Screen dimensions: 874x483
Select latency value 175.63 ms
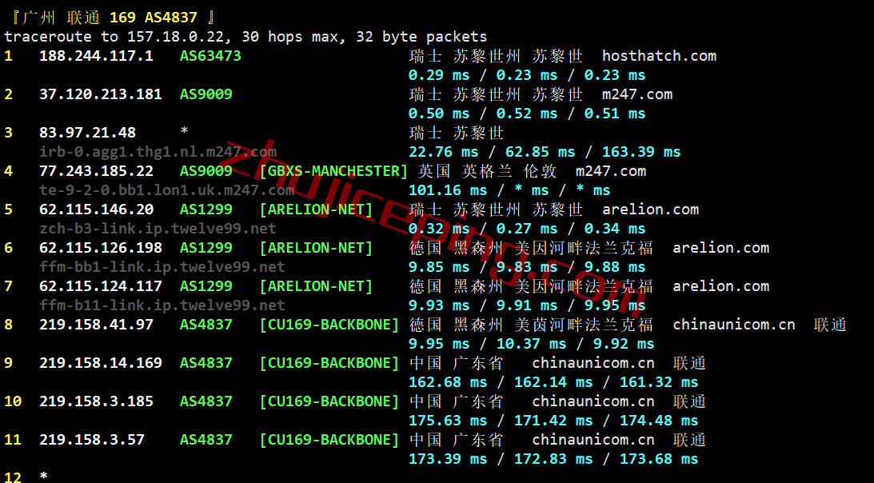[x=448, y=421]
